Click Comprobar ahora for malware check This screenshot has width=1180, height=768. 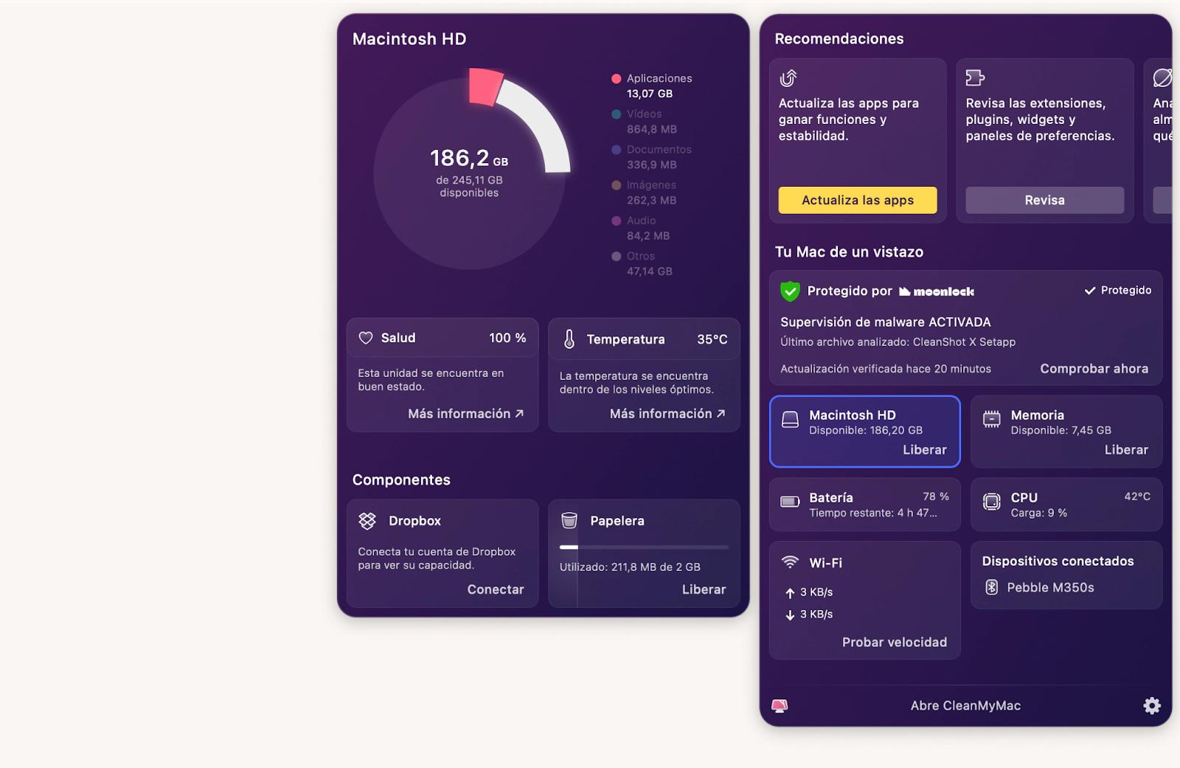point(1094,369)
